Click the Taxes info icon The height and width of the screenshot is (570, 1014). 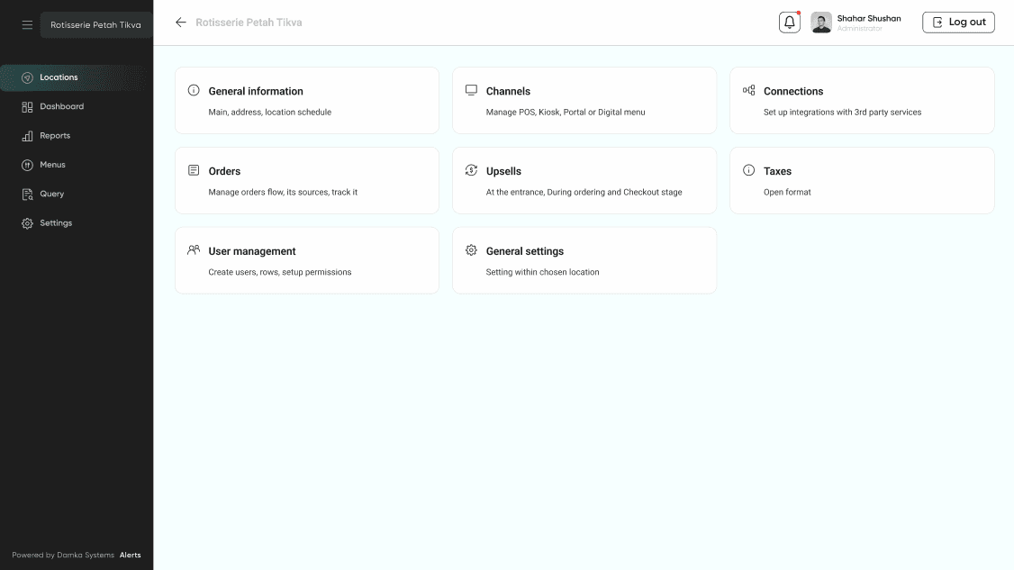[748, 170]
